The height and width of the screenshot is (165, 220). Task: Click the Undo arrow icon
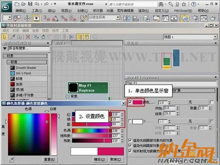click(37, 4)
